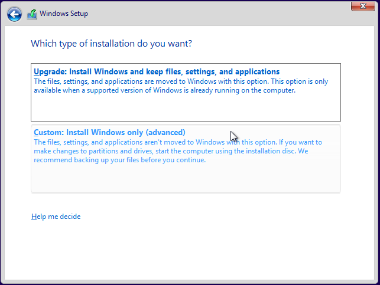Close the Windows Setup window
Viewport: 380px width, 285px height.
(x=362, y=6)
